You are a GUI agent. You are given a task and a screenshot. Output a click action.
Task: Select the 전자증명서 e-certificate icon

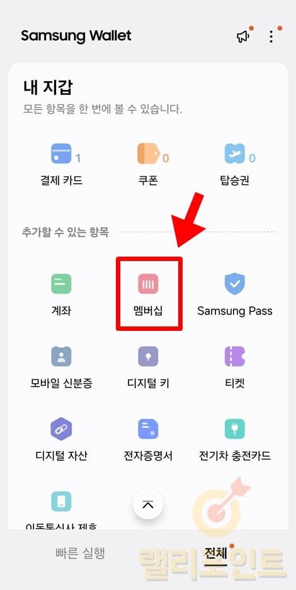click(148, 428)
